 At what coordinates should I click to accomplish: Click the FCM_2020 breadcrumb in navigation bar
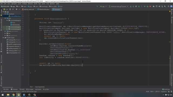point(5,6)
